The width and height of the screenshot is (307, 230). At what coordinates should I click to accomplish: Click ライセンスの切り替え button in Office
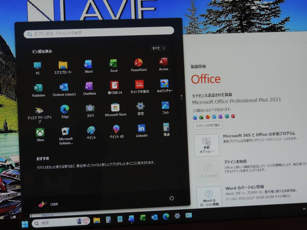pyautogui.click(x=208, y=125)
